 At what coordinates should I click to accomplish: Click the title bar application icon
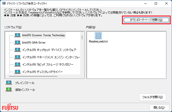coord(4,3)
